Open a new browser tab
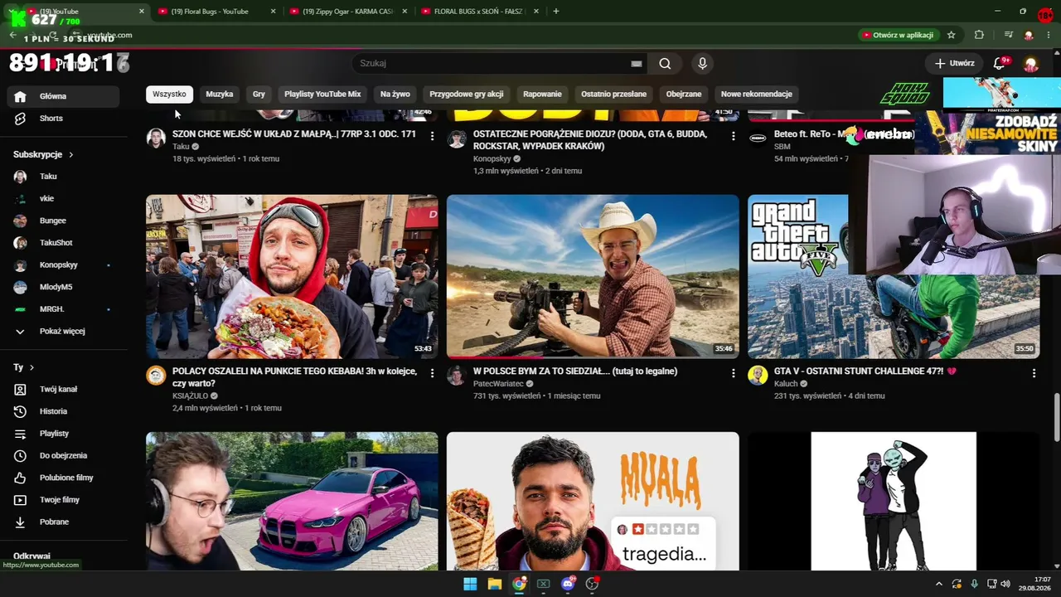The height and width of the screenshot is (597, 1061). [x=556, y=12]
